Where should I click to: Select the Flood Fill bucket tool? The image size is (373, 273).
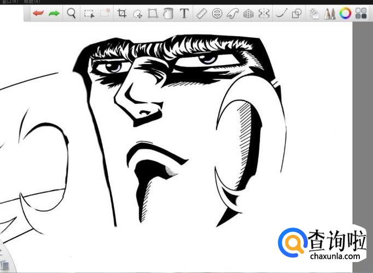(168, 13)
